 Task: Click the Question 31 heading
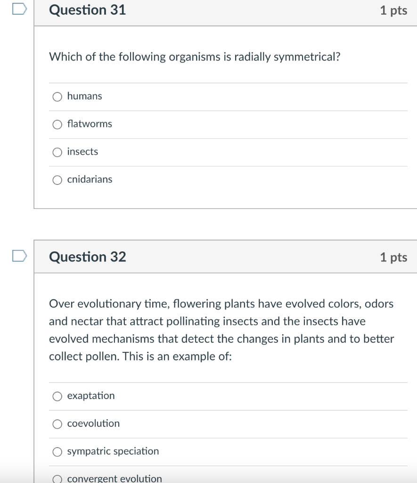(88, 10)
